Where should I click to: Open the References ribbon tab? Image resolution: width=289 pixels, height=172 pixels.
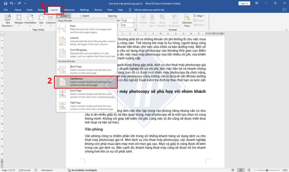pyautogui.click(x=69, y=10)
